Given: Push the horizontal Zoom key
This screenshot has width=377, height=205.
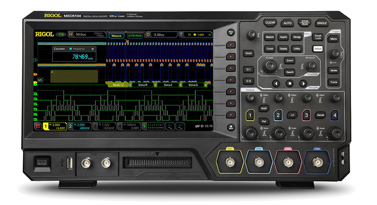Looking at the screenshot, I should click(289, 61).
